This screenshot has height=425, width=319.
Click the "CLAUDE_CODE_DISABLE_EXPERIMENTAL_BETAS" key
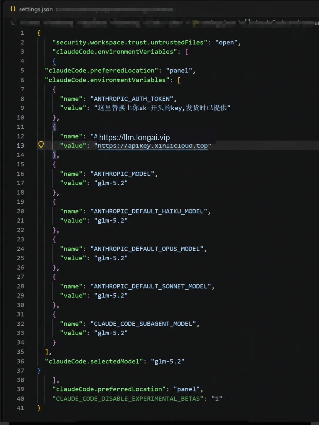coord(128,399)
